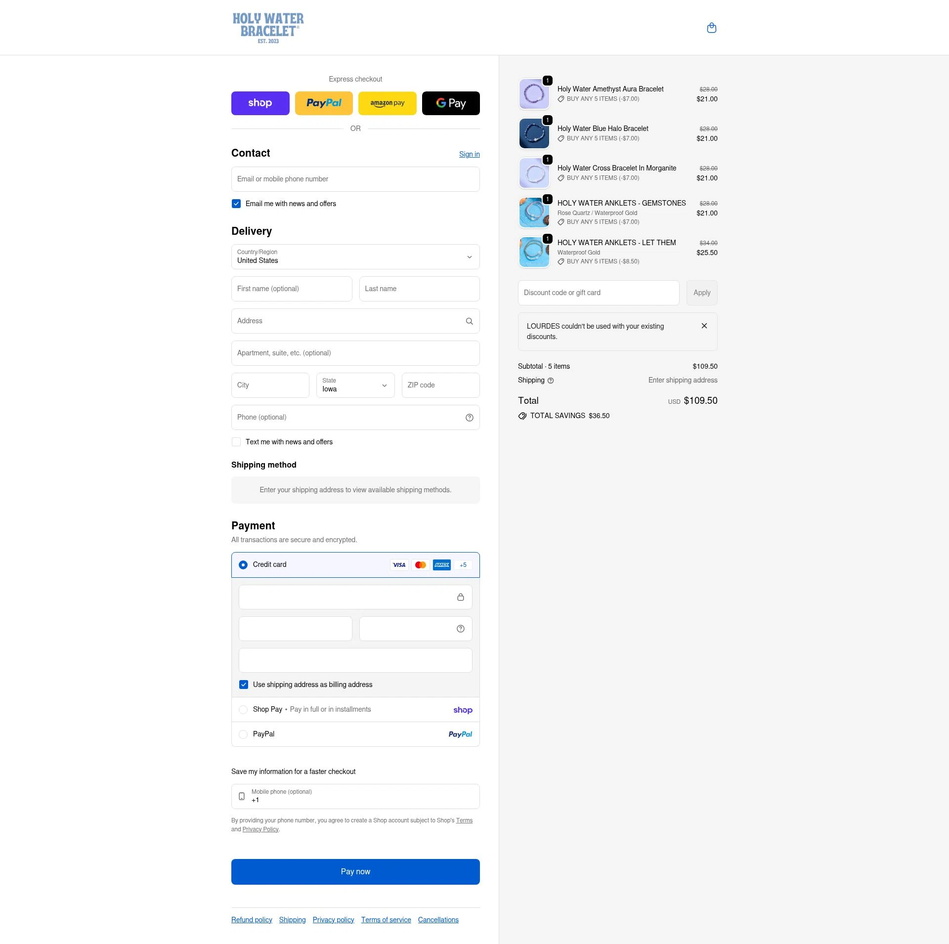The height and width of the screenshot is (944, 949).
Task: Click the discount code input field
Action: 598,293
